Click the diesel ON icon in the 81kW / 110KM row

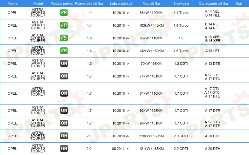pos(64,93)
